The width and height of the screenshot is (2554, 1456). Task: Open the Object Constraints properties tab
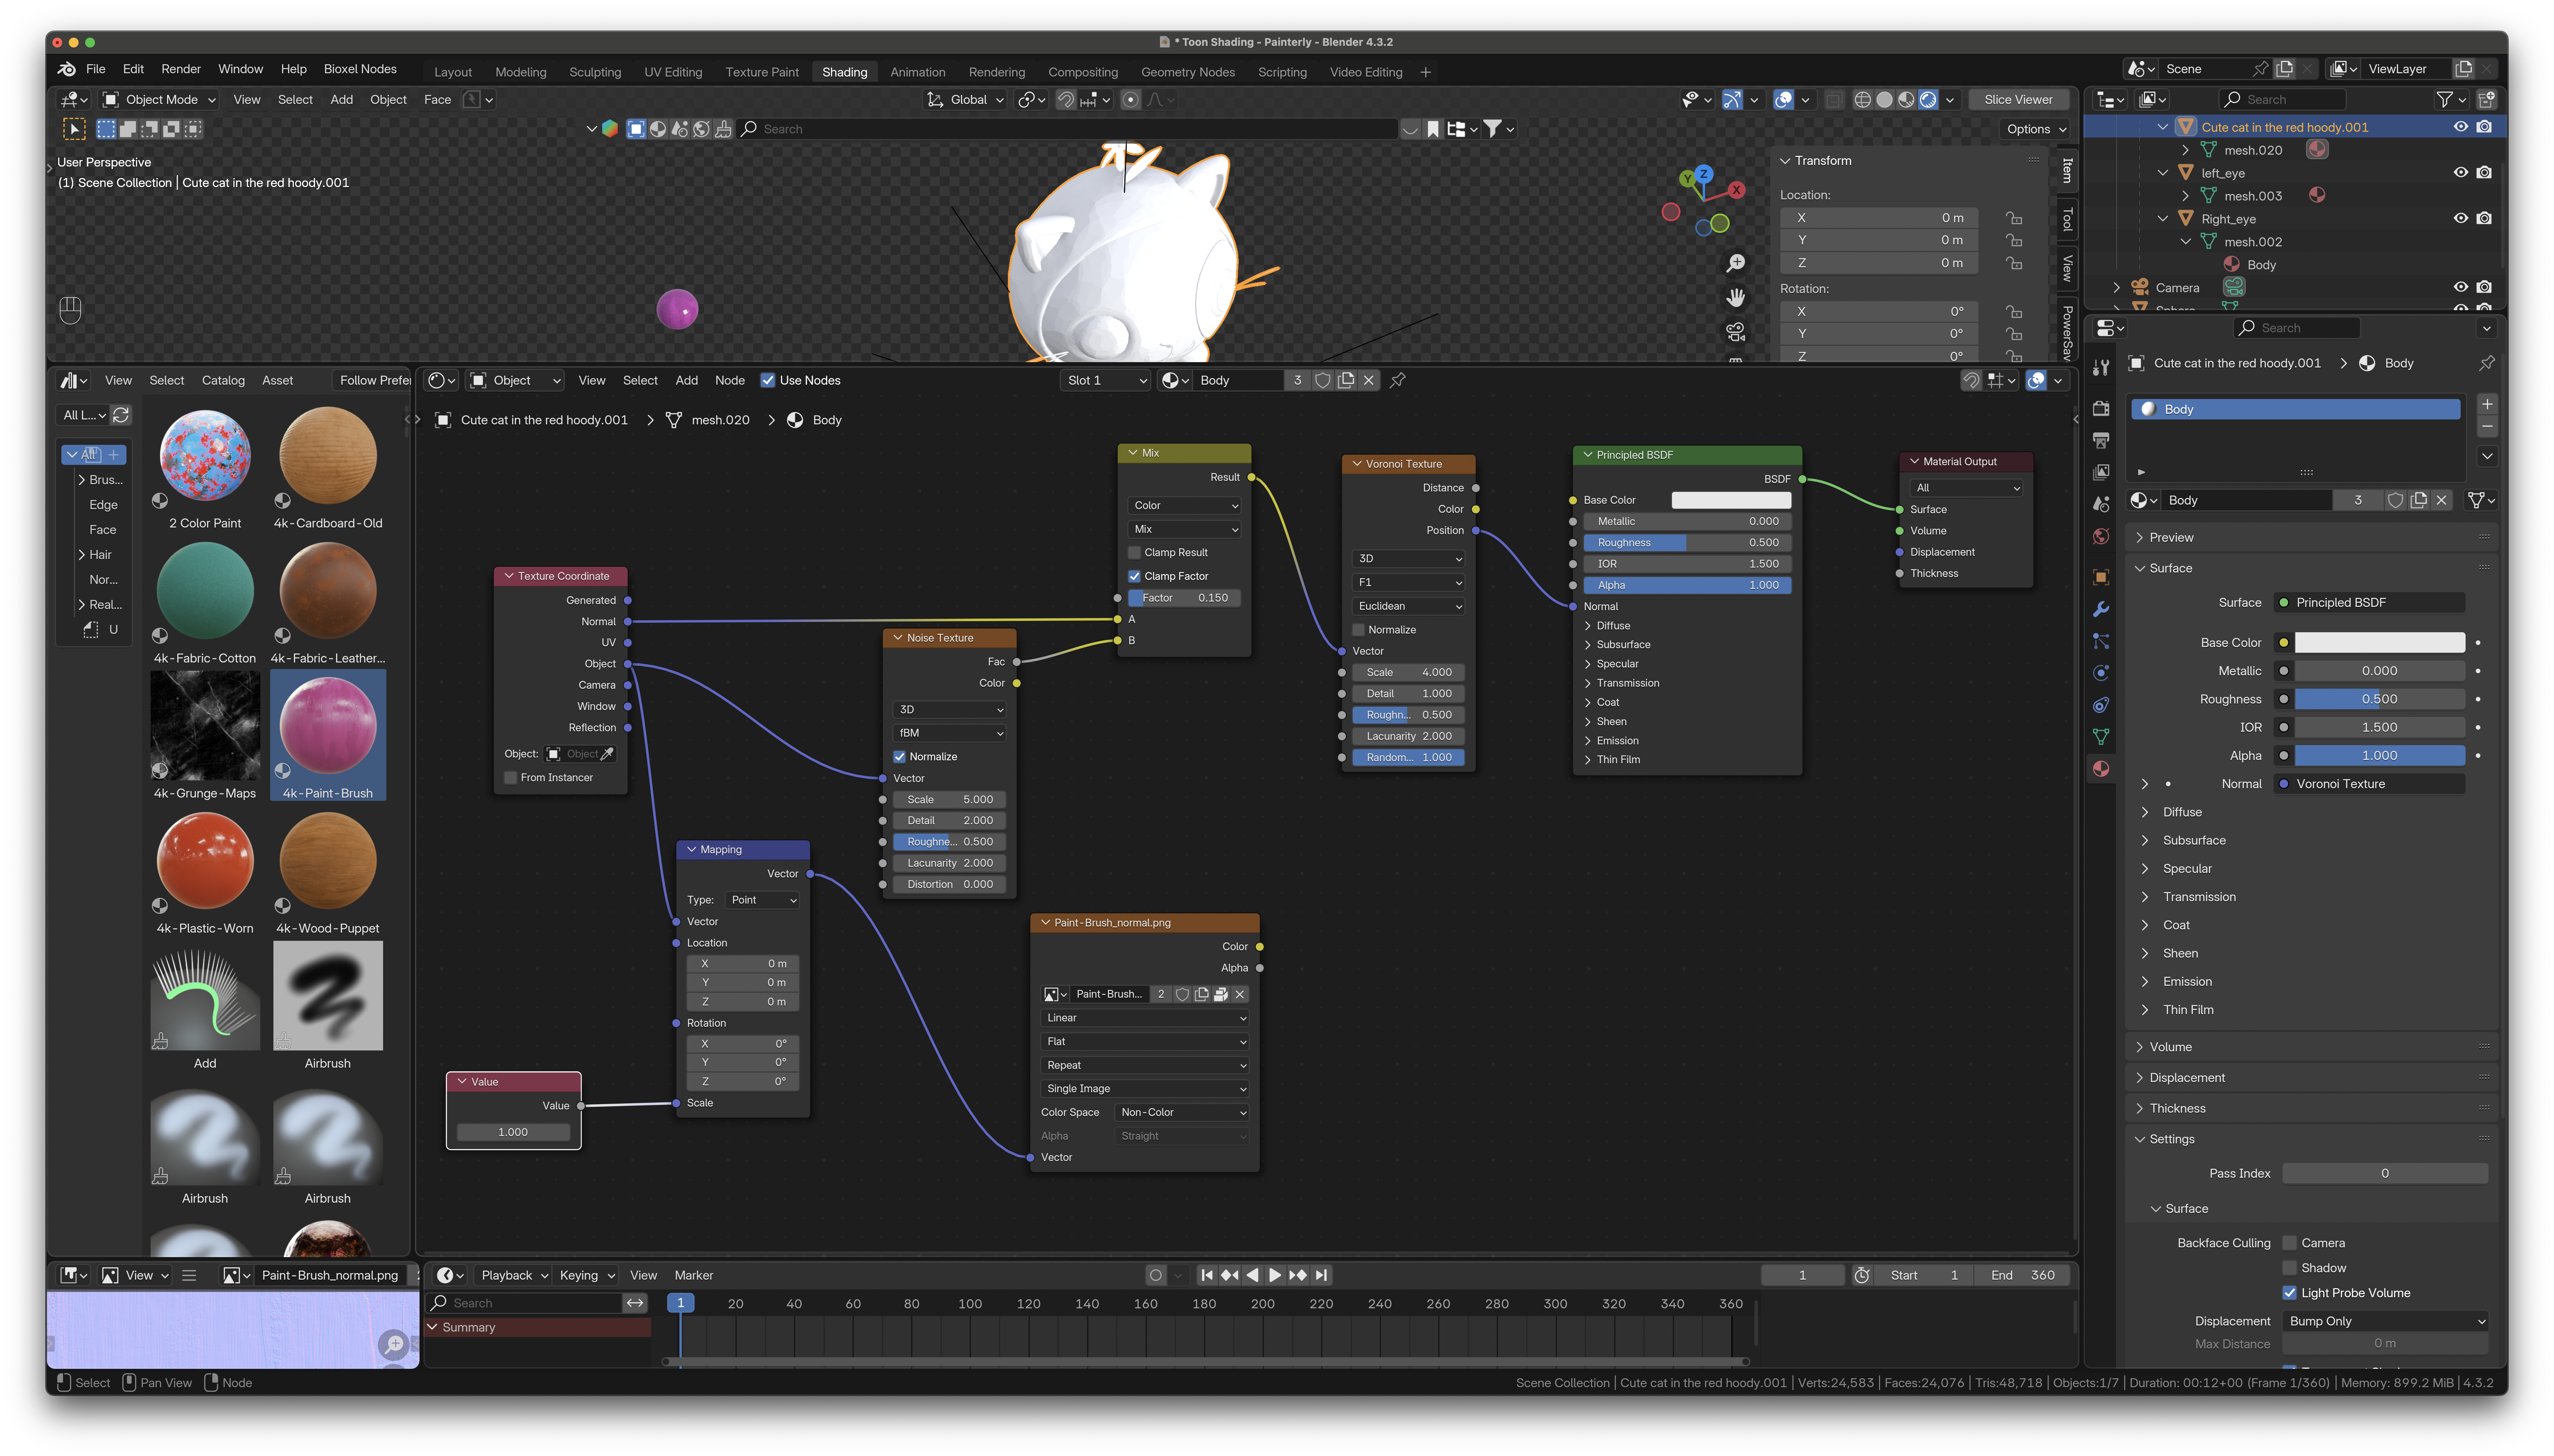point(2101,705)
